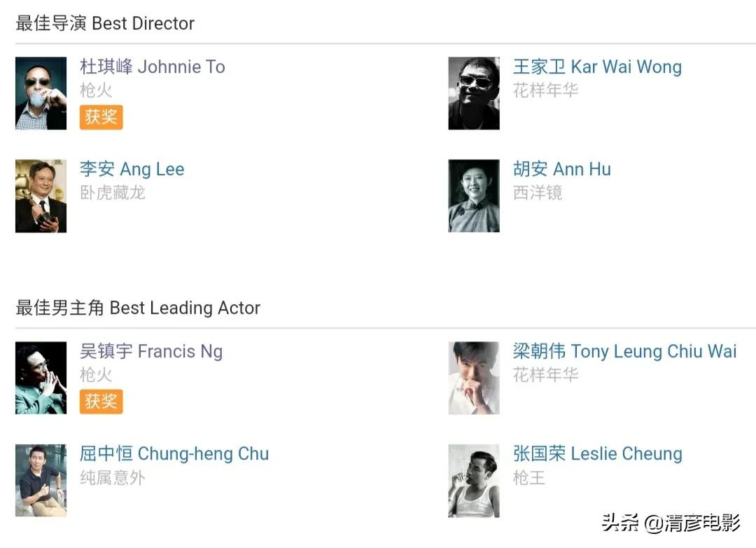Screen dimensions: 756x548
Task: Click the photo thumbnail beside 张国荣 Leslie Cheung
Action: tap(474, 481)
